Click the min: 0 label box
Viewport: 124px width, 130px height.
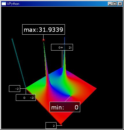(x=65, y=107)
